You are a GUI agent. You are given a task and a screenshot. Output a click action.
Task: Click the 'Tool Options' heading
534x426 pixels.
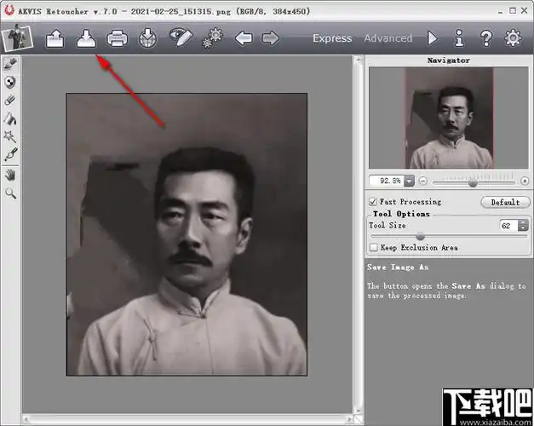(401, 214)
